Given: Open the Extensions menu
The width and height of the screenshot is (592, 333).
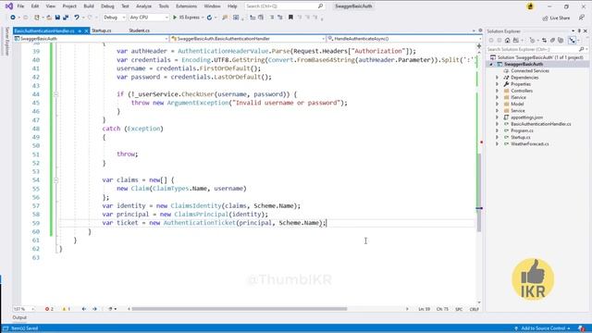Looking at the screenshot, I should point(186,6).
